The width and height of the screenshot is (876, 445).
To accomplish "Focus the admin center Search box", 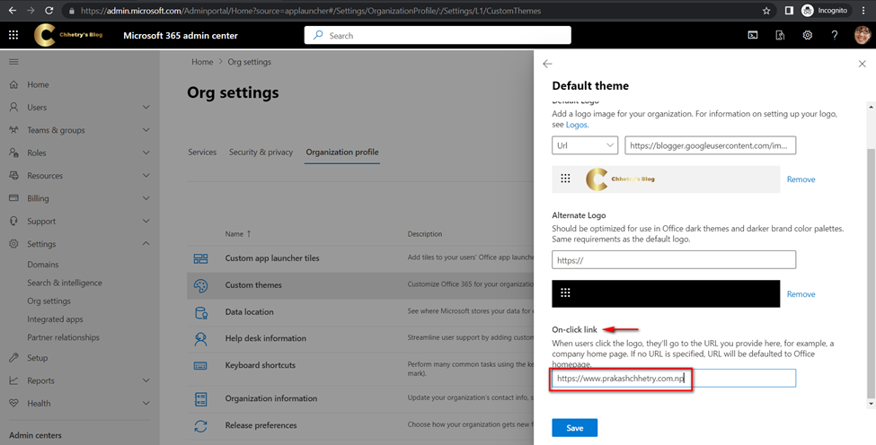I will coord(438,35).
